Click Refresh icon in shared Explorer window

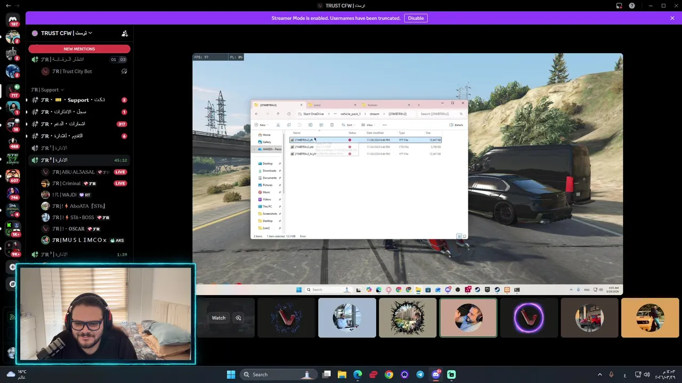[x=289, y=114]
